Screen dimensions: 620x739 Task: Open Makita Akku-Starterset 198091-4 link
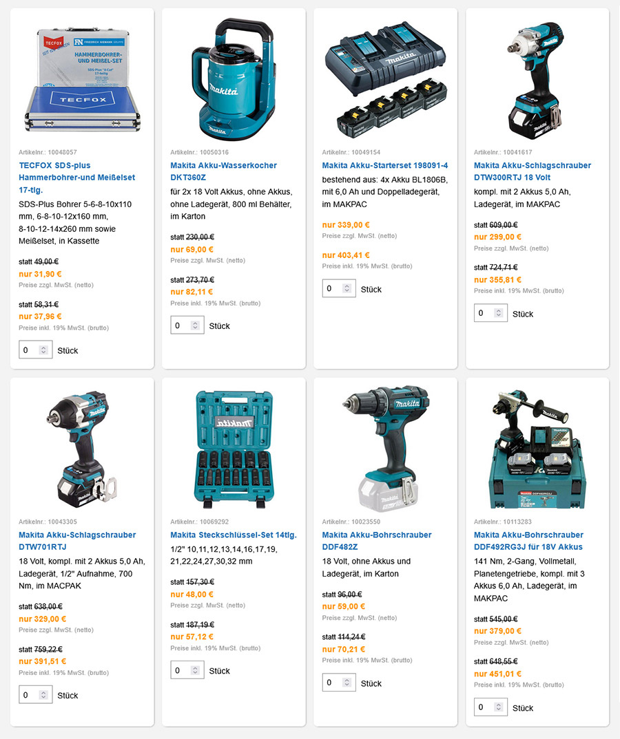coord(385,165)
